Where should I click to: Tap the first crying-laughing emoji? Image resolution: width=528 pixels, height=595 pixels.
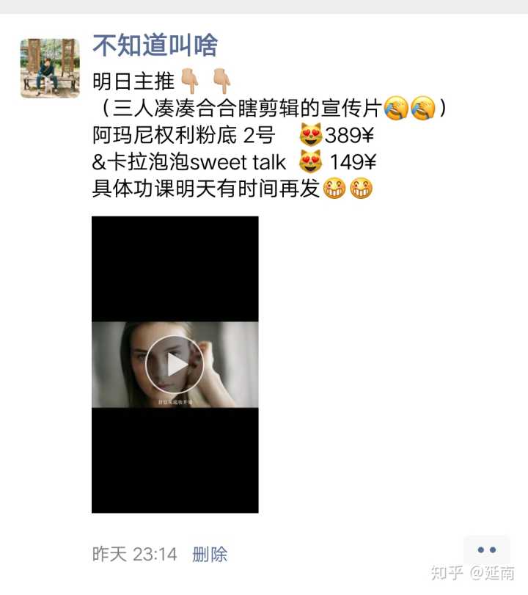396,108
